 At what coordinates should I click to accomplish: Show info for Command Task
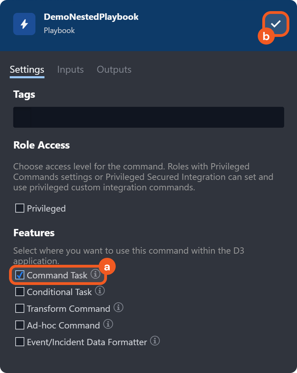pyautogui.click(x=95, y=274)
